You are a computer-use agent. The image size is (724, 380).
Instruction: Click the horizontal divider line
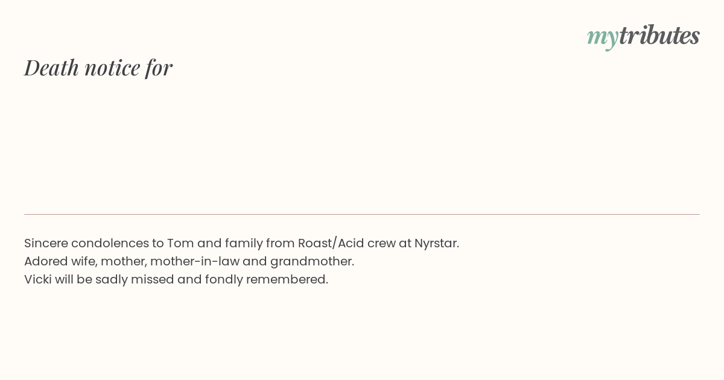pos(362,214)
